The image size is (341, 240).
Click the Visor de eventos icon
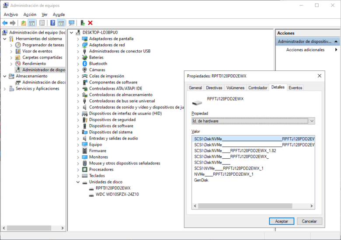coord(18,51)
